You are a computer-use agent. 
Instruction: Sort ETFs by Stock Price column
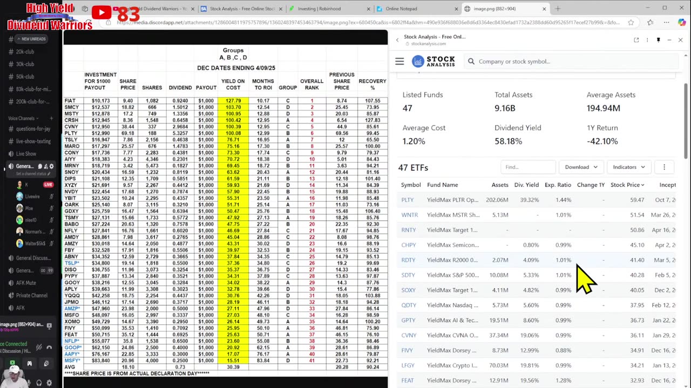627,185
